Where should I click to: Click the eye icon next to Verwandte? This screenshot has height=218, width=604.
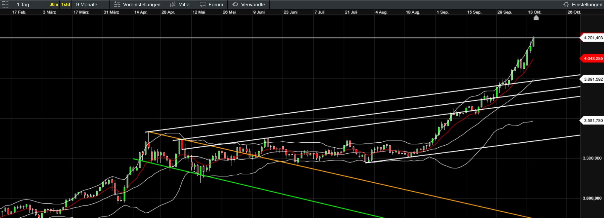click(x=235, y=4)
